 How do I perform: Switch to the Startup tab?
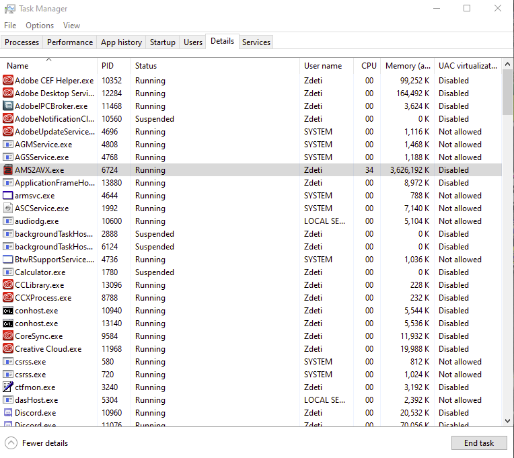[163, 42]
